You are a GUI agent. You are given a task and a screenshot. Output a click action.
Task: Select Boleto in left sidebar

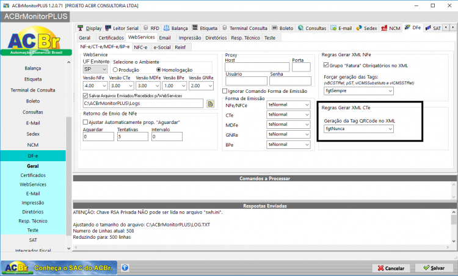pyautogui.click(x=33, y=101)
